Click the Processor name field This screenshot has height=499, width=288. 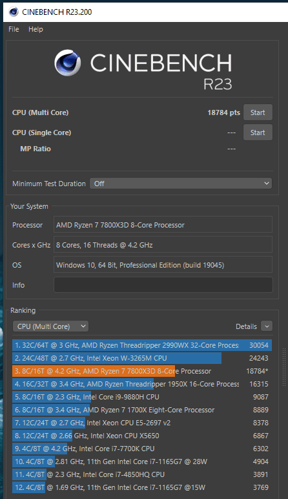(163, 225)
